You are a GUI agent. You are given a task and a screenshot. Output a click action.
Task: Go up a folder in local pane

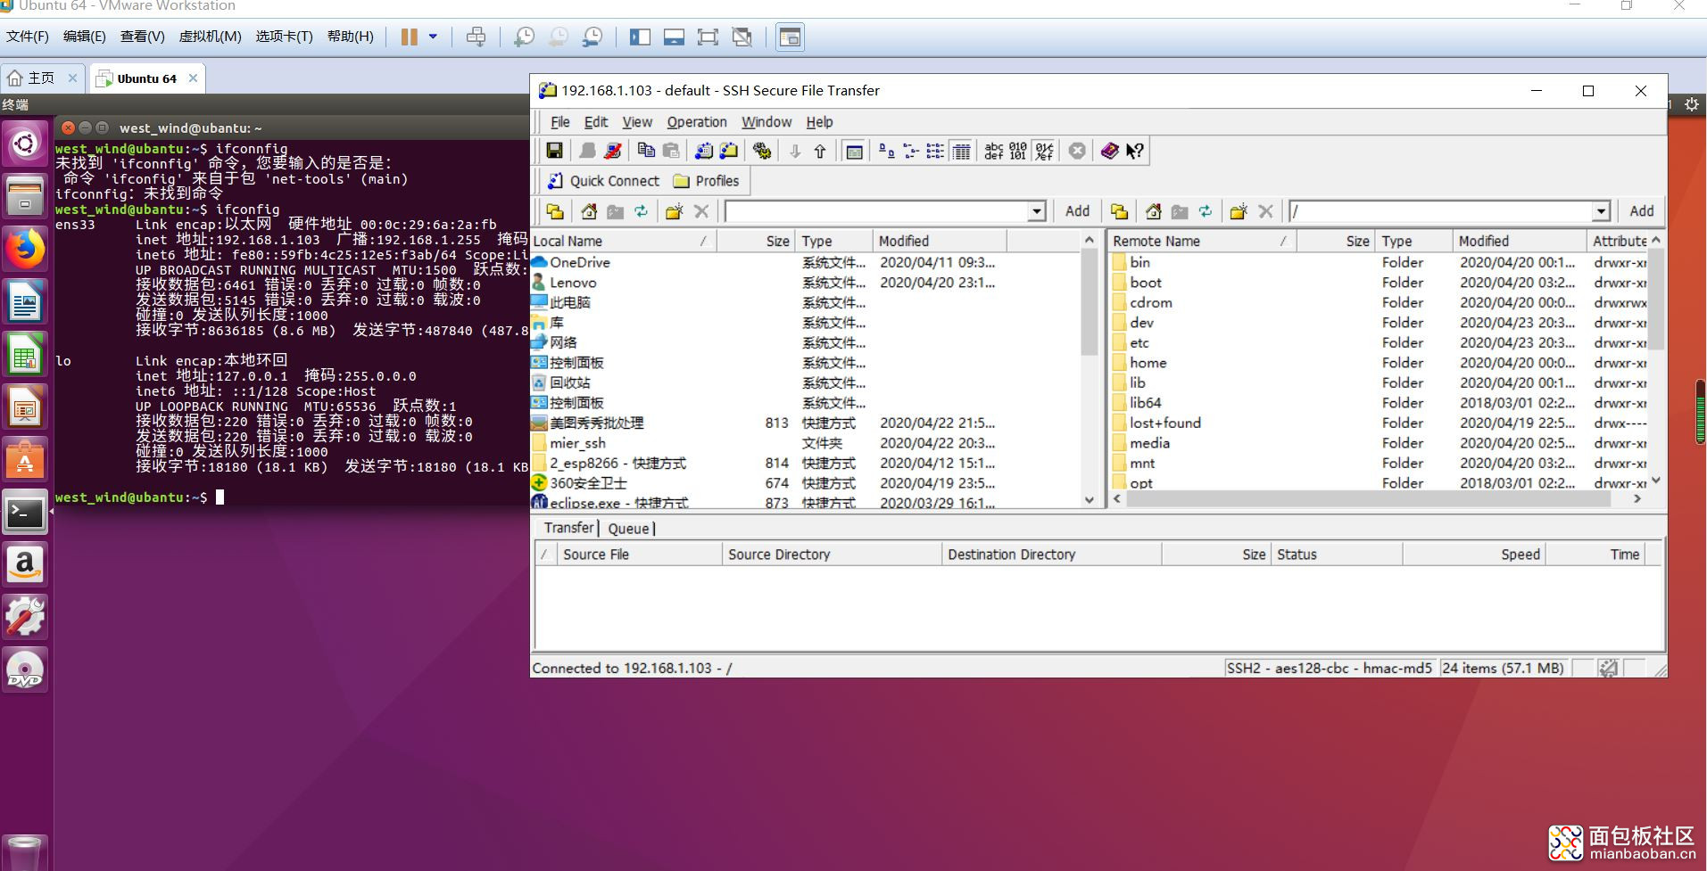(555, 211)
